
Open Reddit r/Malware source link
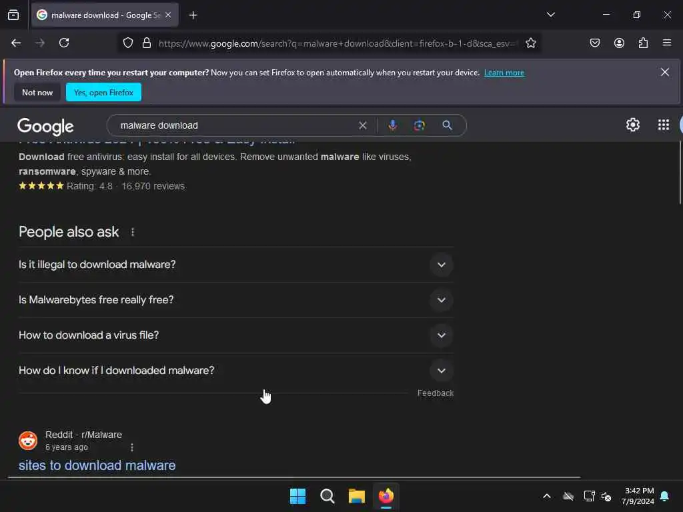coord(83,435)
